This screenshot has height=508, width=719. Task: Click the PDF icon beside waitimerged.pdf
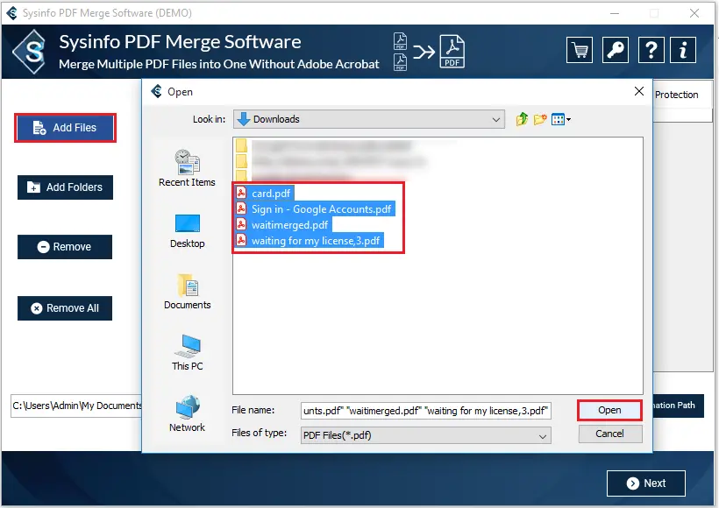coord(241,224)
